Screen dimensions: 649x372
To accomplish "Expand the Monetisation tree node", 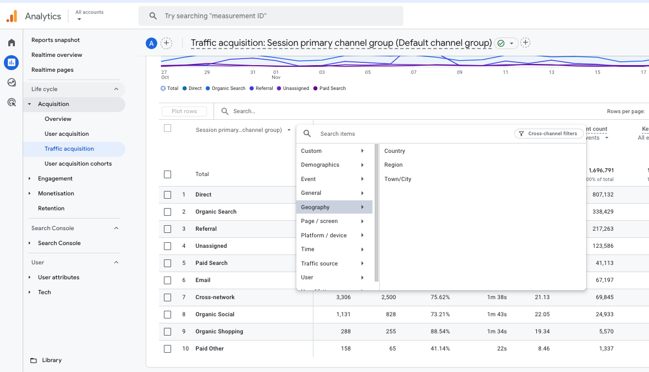I will [29, 194].
